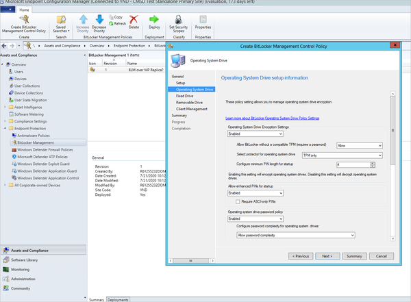Go to Fixed Drive wizard page
The image size is (411, 302).
184,96
